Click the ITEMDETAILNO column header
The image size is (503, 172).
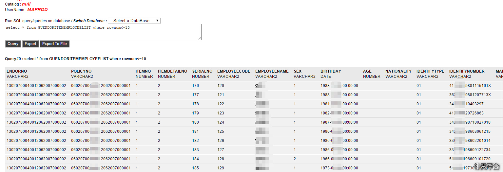click(172, 71)
